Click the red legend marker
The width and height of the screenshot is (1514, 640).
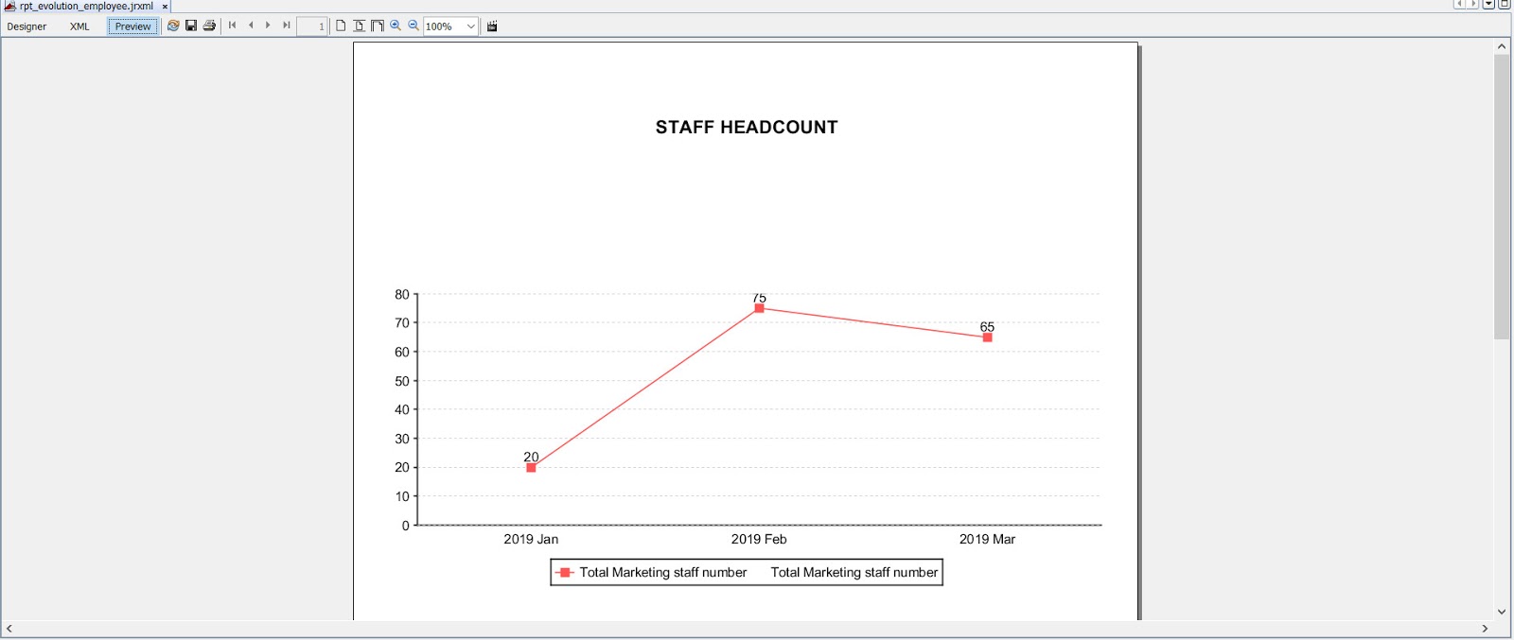pos(565,573)
